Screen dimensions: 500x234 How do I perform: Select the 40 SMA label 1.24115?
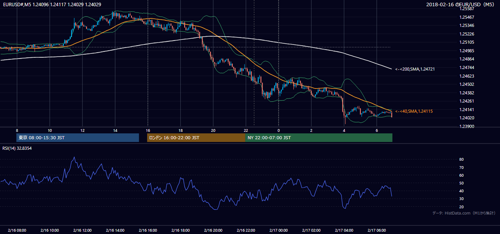pyautogui.click(x=414, y=111)
